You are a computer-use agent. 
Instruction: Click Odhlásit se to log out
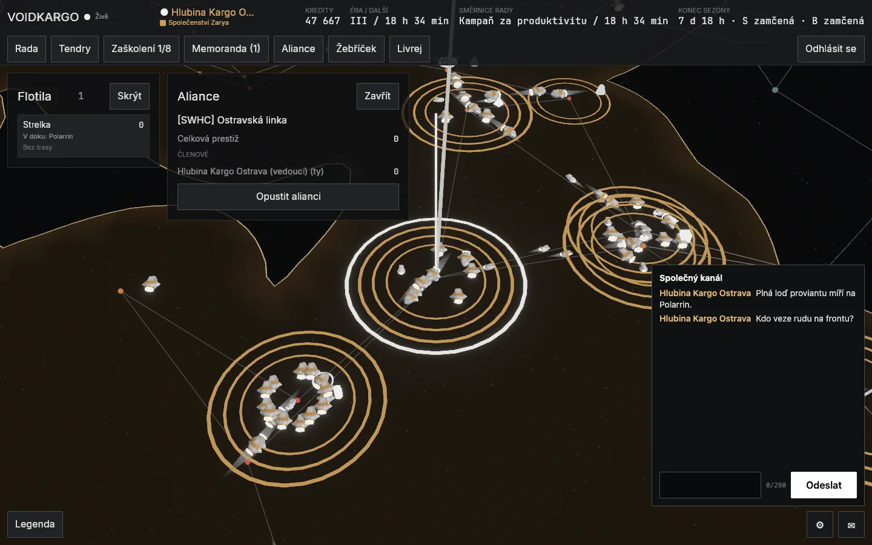tap(831, 49)
